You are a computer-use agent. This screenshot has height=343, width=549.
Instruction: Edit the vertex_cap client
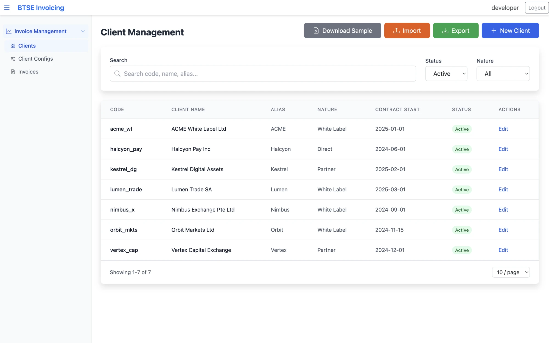coord(503,250)
